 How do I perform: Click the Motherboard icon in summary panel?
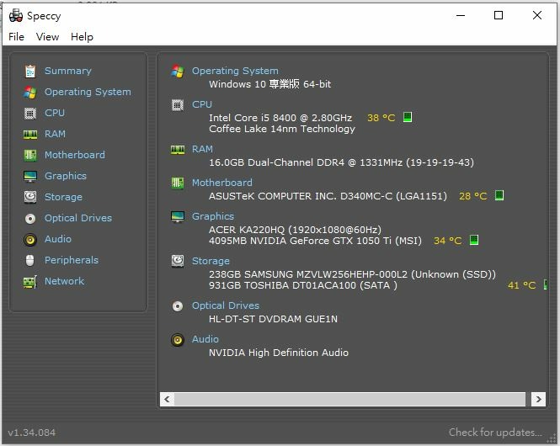[178, 183]
